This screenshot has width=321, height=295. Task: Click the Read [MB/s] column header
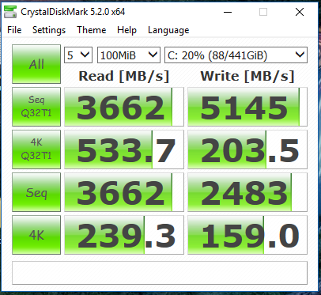pyautogui.click(x=124, y=77)
